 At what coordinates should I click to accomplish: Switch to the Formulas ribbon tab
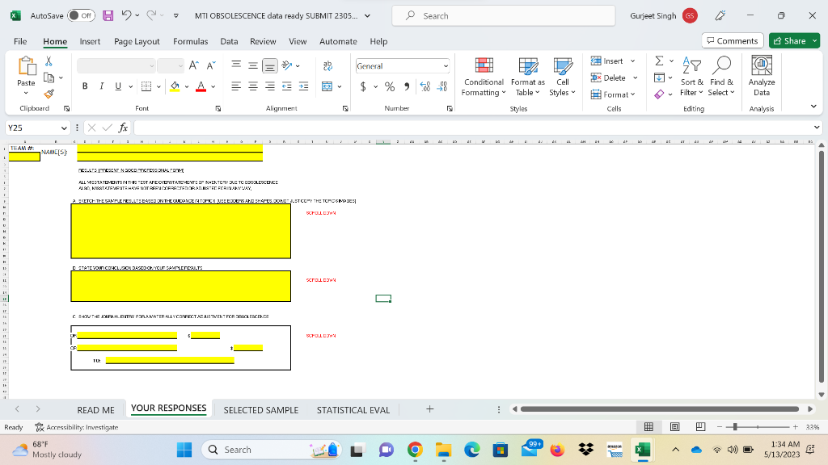pos(191,41)
